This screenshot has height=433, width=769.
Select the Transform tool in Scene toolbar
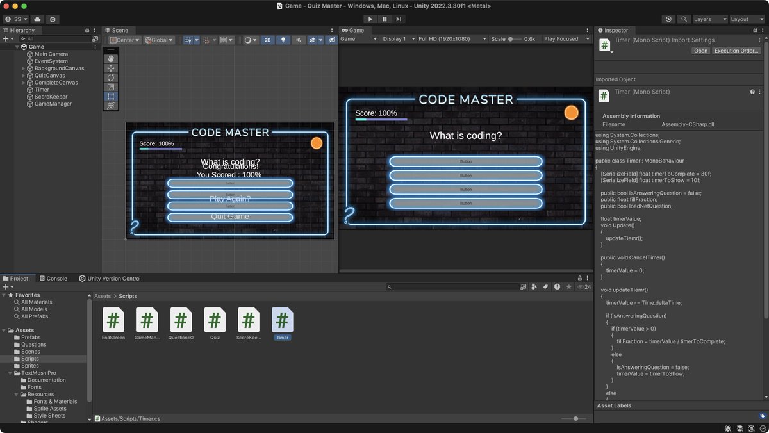(x=111, y=106)
